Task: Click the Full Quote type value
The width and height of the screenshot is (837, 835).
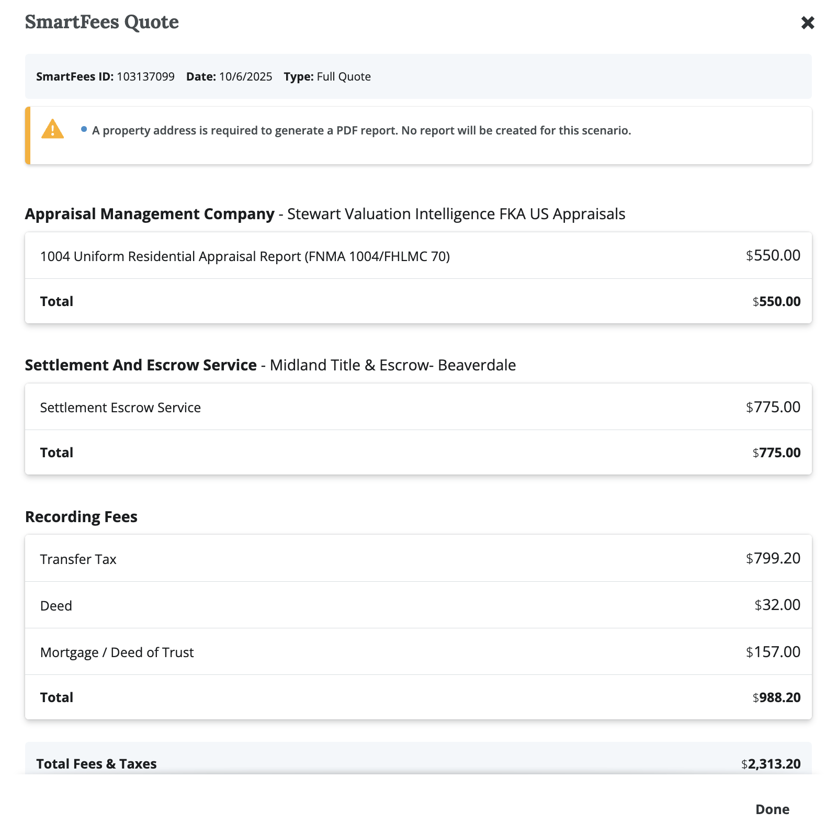Action: coord(344,76)
